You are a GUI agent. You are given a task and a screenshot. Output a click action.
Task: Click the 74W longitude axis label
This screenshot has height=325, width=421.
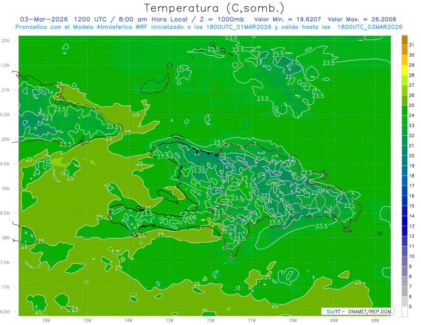(x=128, y=320)
